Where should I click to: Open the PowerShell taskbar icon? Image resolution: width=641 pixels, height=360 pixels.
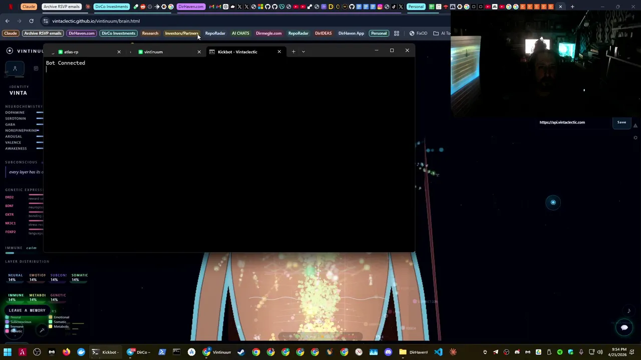(162, 352)
